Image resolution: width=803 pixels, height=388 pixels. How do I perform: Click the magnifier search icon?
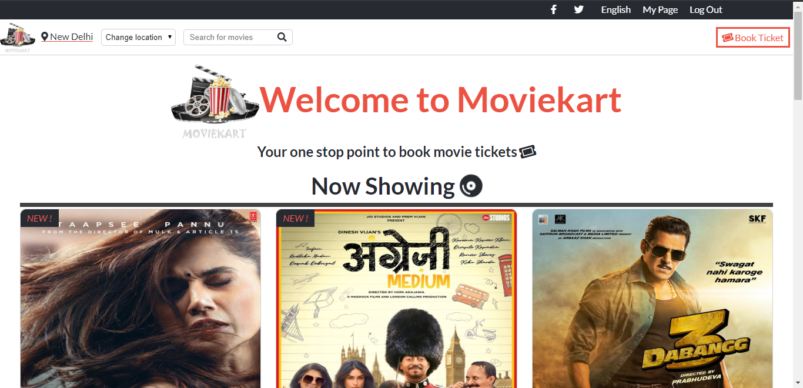(x=282, y=37)
